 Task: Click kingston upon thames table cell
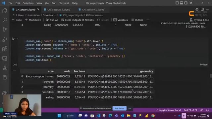pyautogui.click(x=40, y=76)
